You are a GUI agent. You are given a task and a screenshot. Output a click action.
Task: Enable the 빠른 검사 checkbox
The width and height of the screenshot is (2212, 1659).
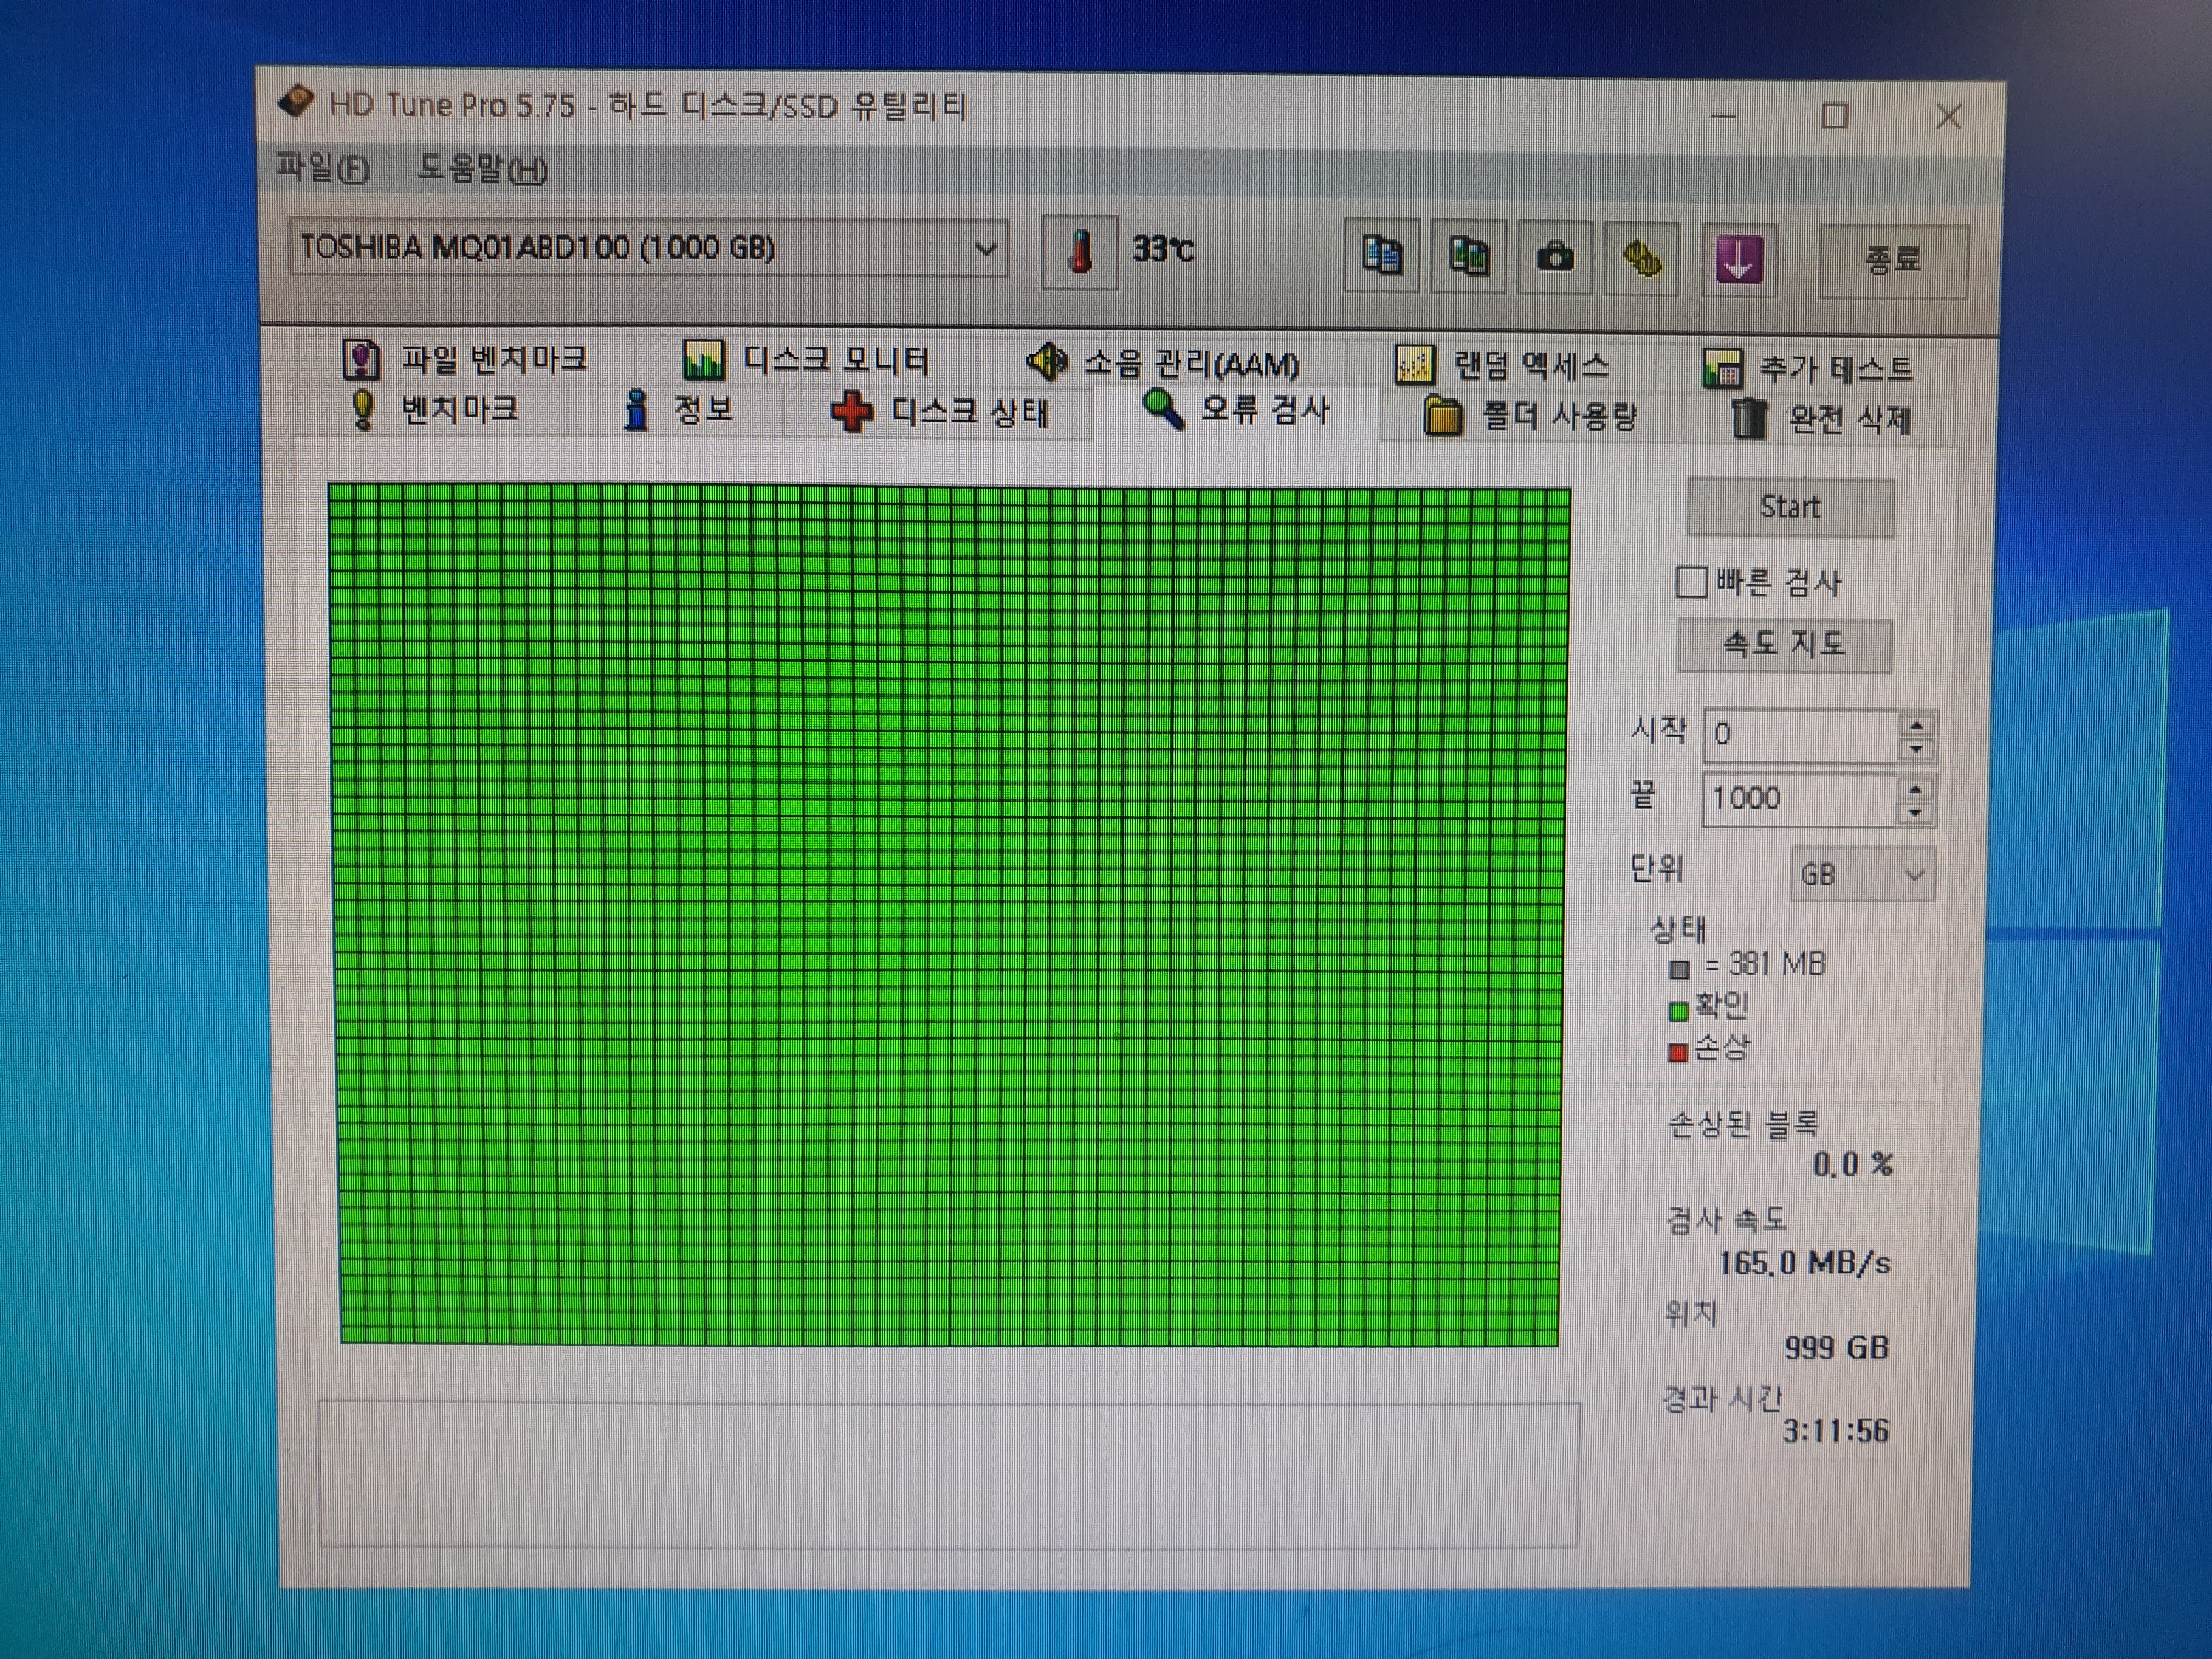pos(1691,582)
